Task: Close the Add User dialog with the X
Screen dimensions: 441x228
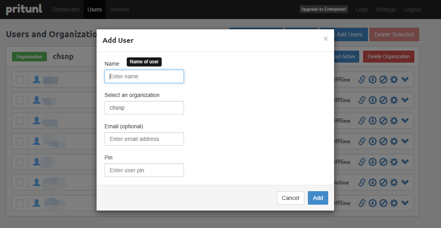Action: click(x=326, y=39)
